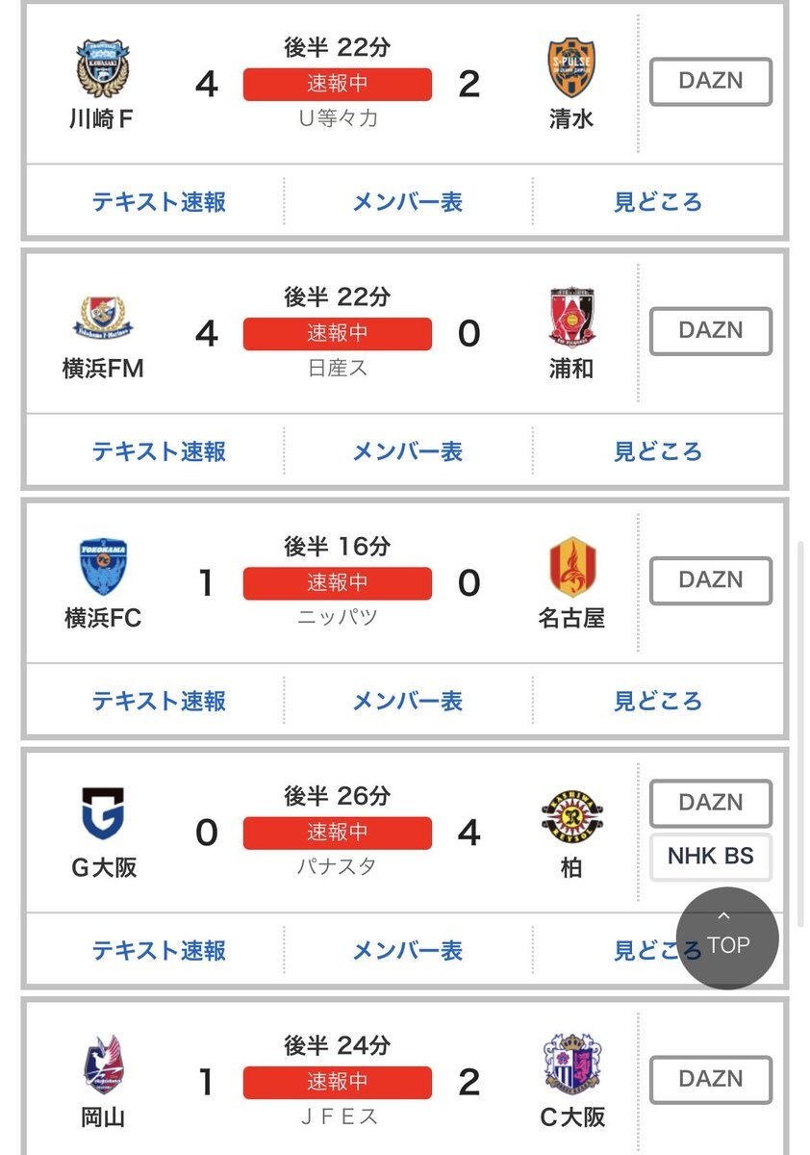
Task: Open メンバー表 for G Osaka vs Kashiwa
Action: click(x=408, y=951)
